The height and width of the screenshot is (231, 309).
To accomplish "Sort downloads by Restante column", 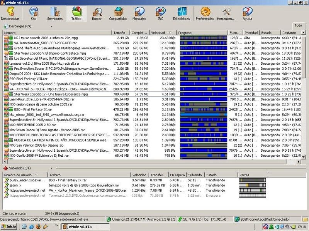I will tap(291, 33).
